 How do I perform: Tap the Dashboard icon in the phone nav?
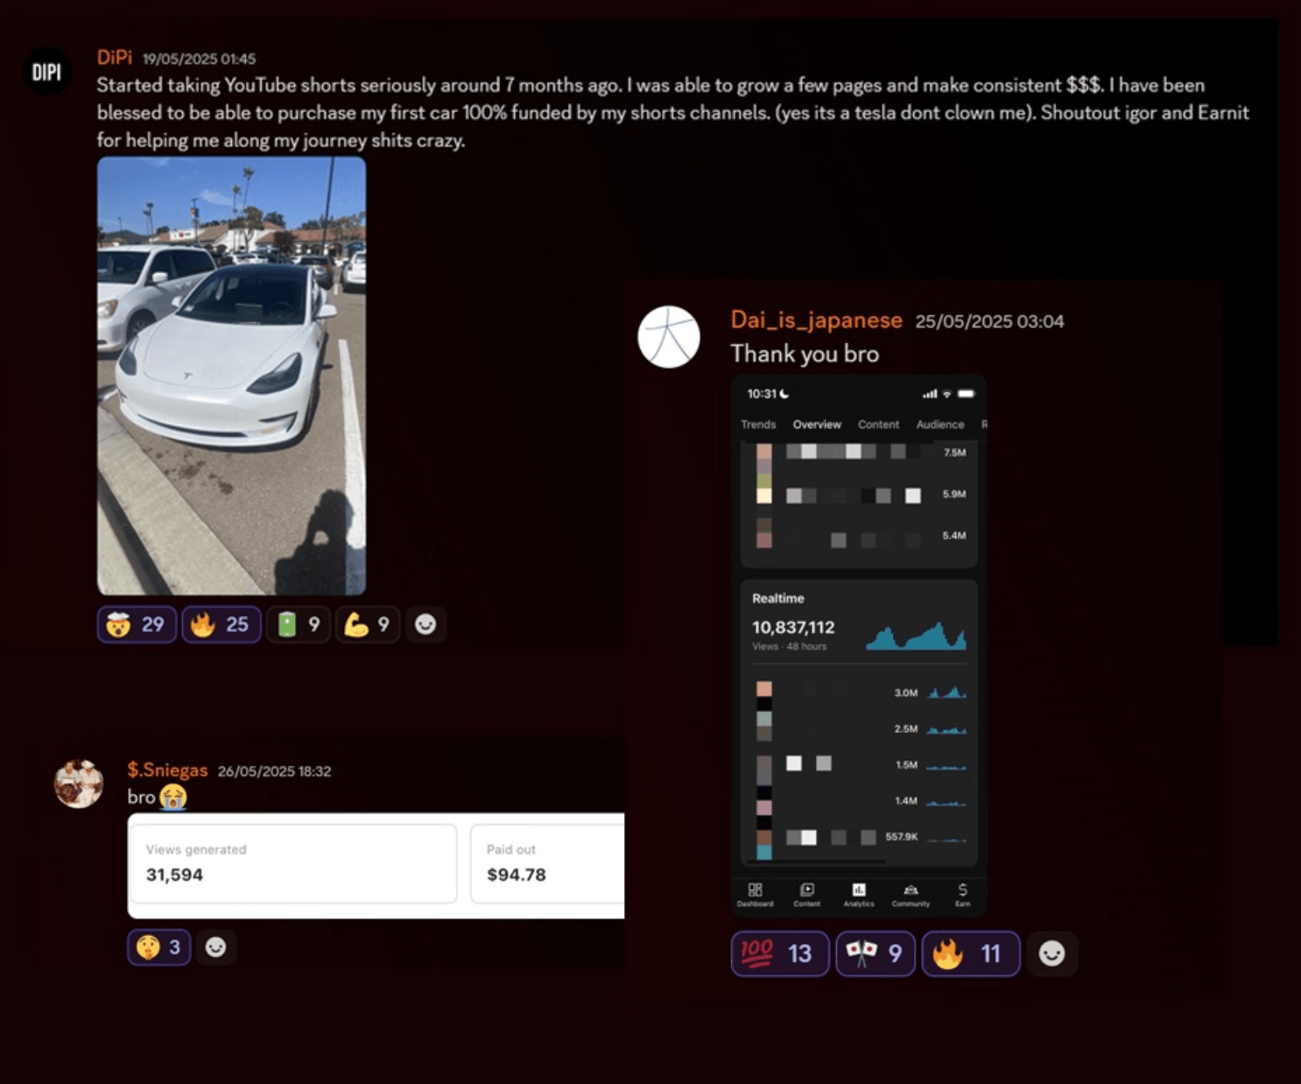755,894
